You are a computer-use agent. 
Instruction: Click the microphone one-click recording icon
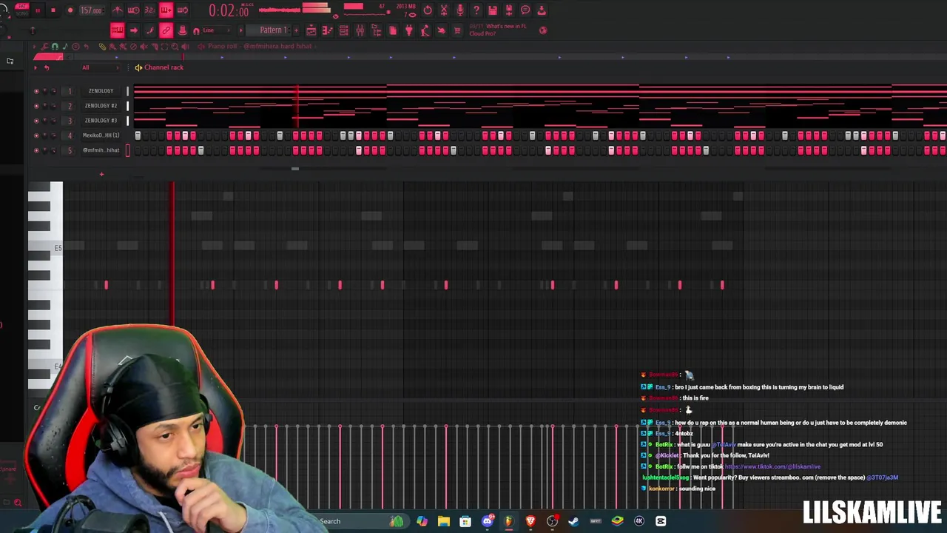tap(460, 10)
